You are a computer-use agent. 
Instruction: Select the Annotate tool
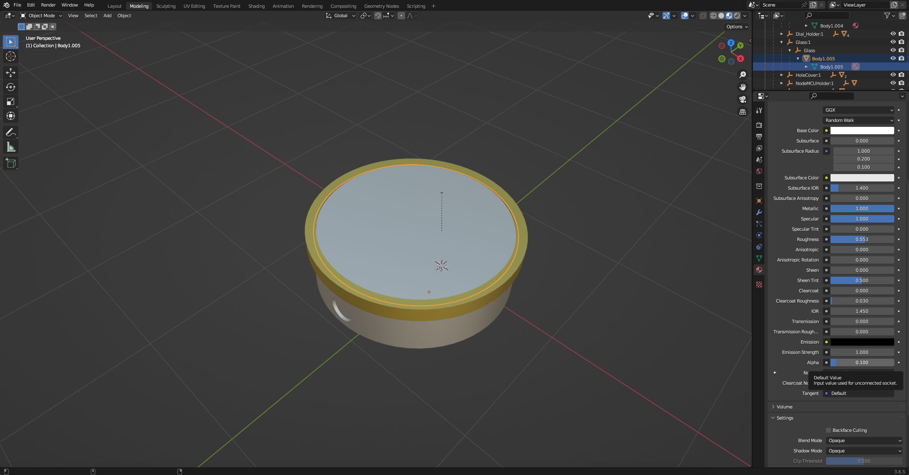point(11,132)
